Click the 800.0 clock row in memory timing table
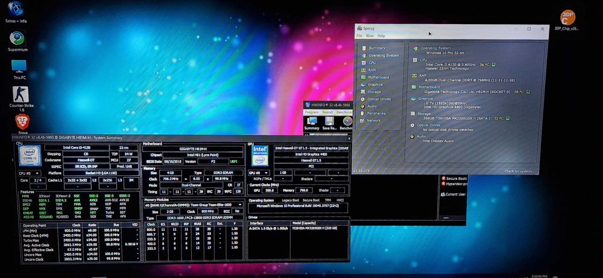 point(194,229)
